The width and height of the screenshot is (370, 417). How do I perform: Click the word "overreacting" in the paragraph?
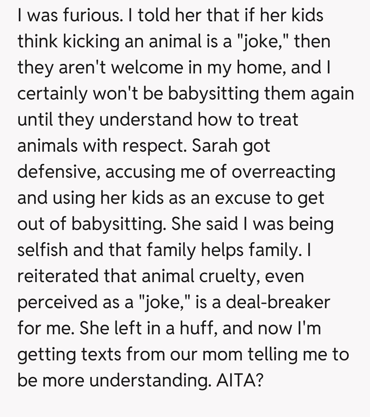[283, 172]
